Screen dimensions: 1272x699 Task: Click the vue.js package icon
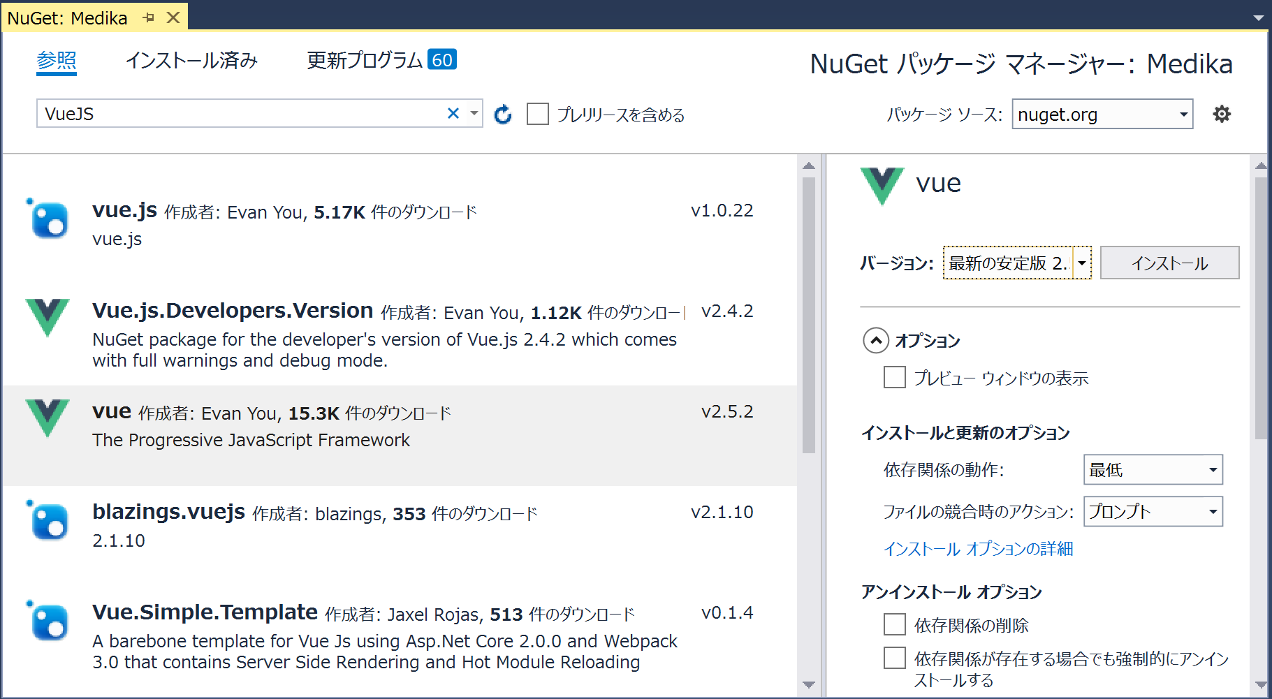47,219
